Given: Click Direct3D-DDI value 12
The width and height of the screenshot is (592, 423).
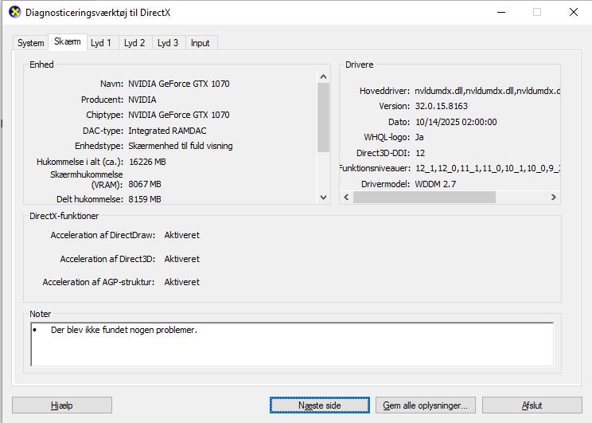Looking at the screenshot, I should 420,153.
